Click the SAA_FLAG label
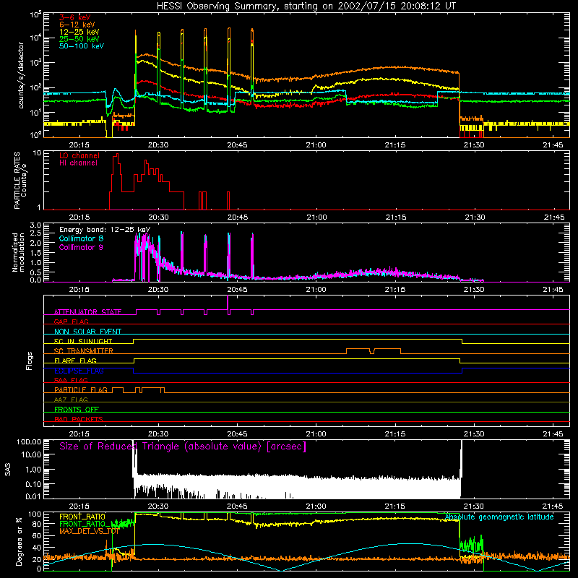 click(x=71, y=380)
